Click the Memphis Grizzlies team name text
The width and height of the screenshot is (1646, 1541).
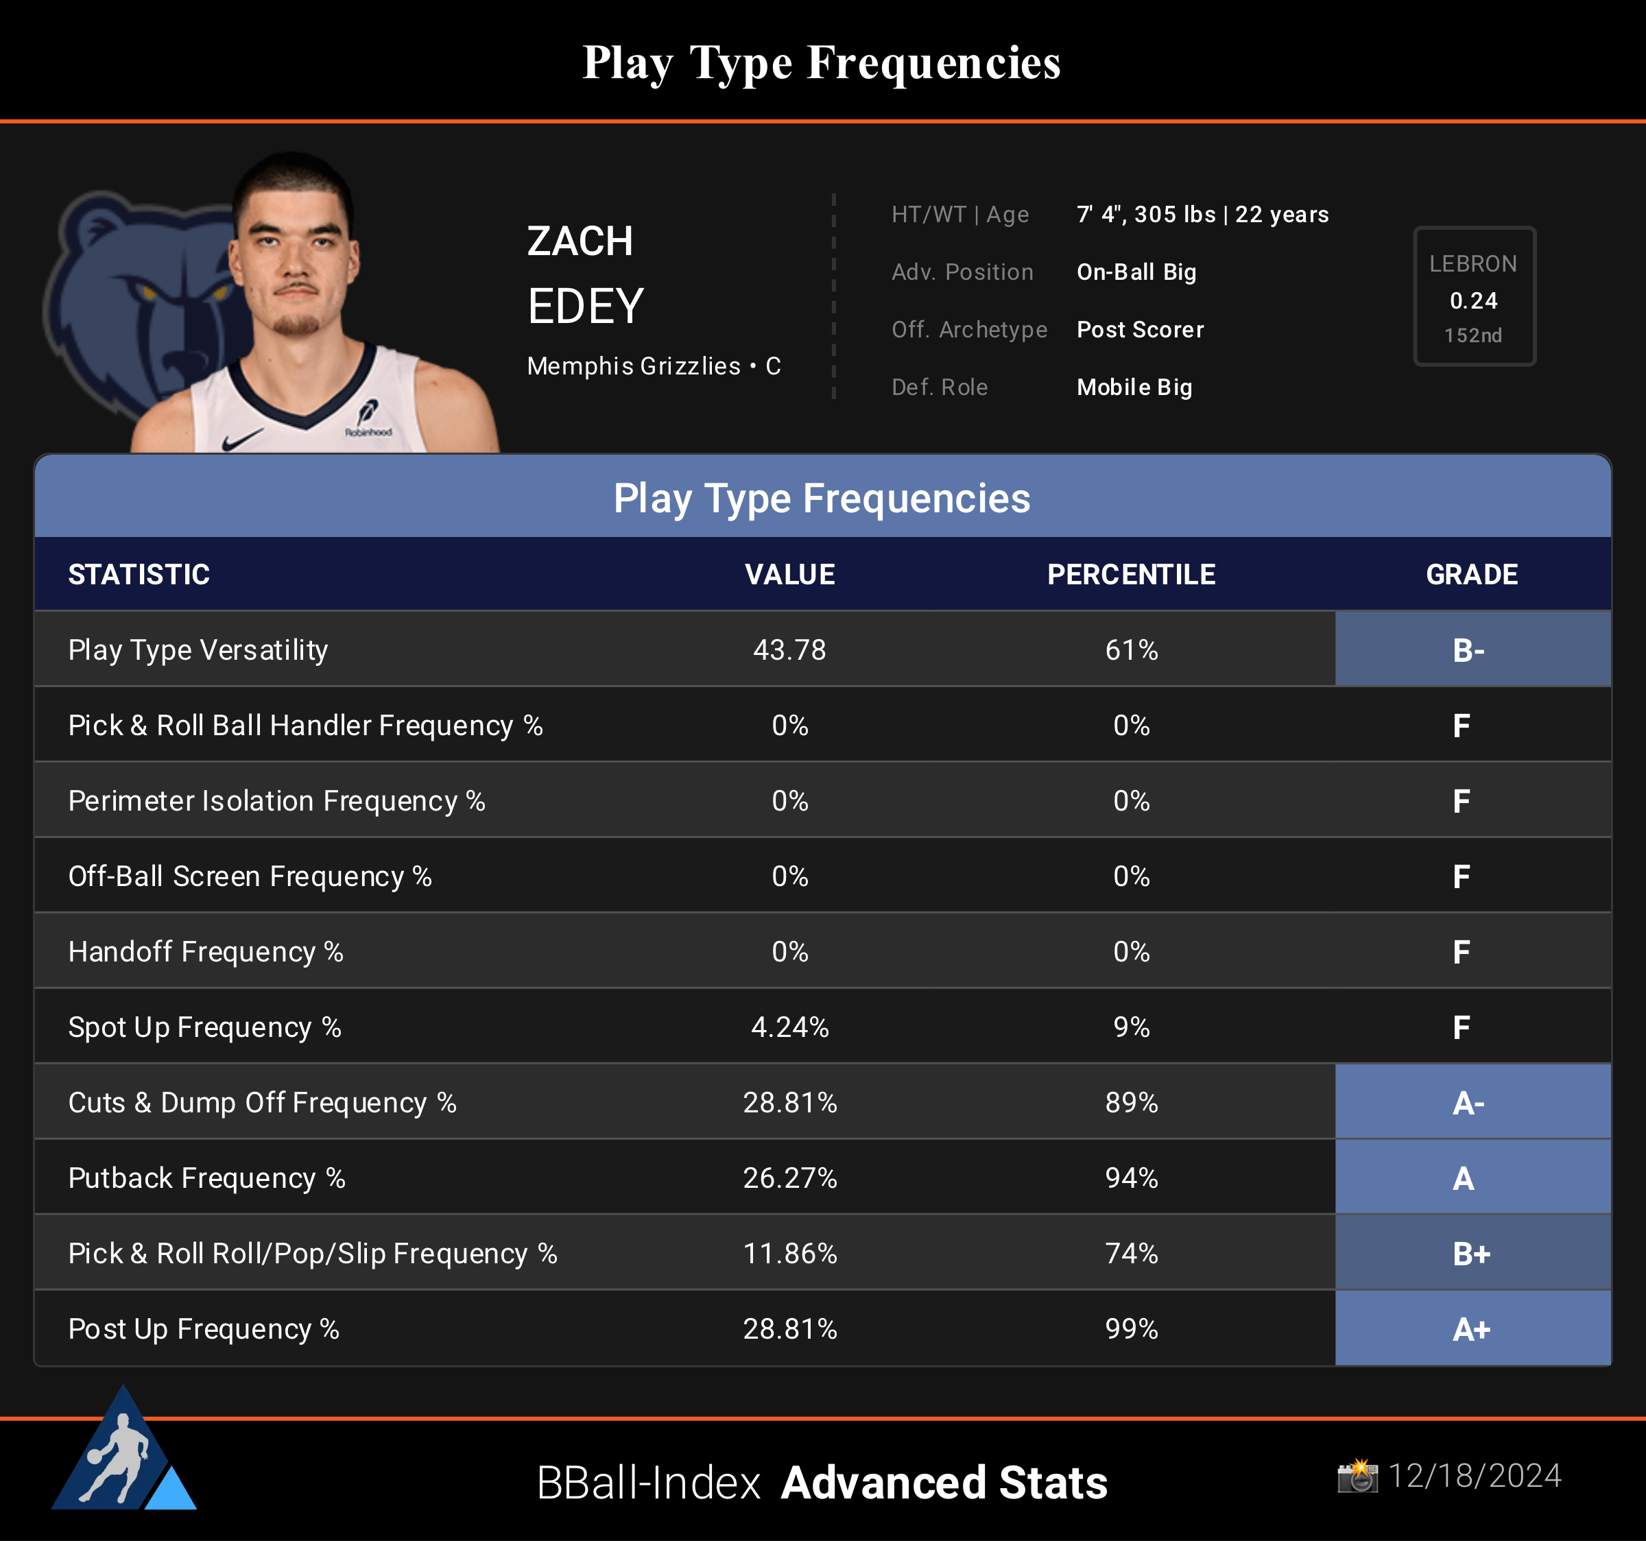634,366
